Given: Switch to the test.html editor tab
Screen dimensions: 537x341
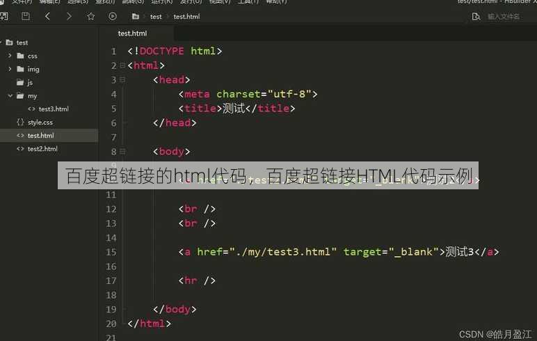Looking at the screenshot, I should click(x=132, y=33).
